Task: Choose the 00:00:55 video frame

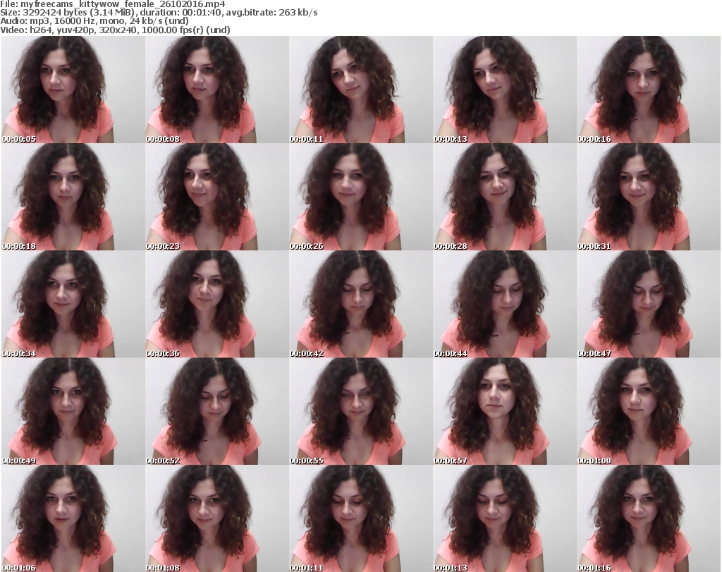Action: [360, 411]
